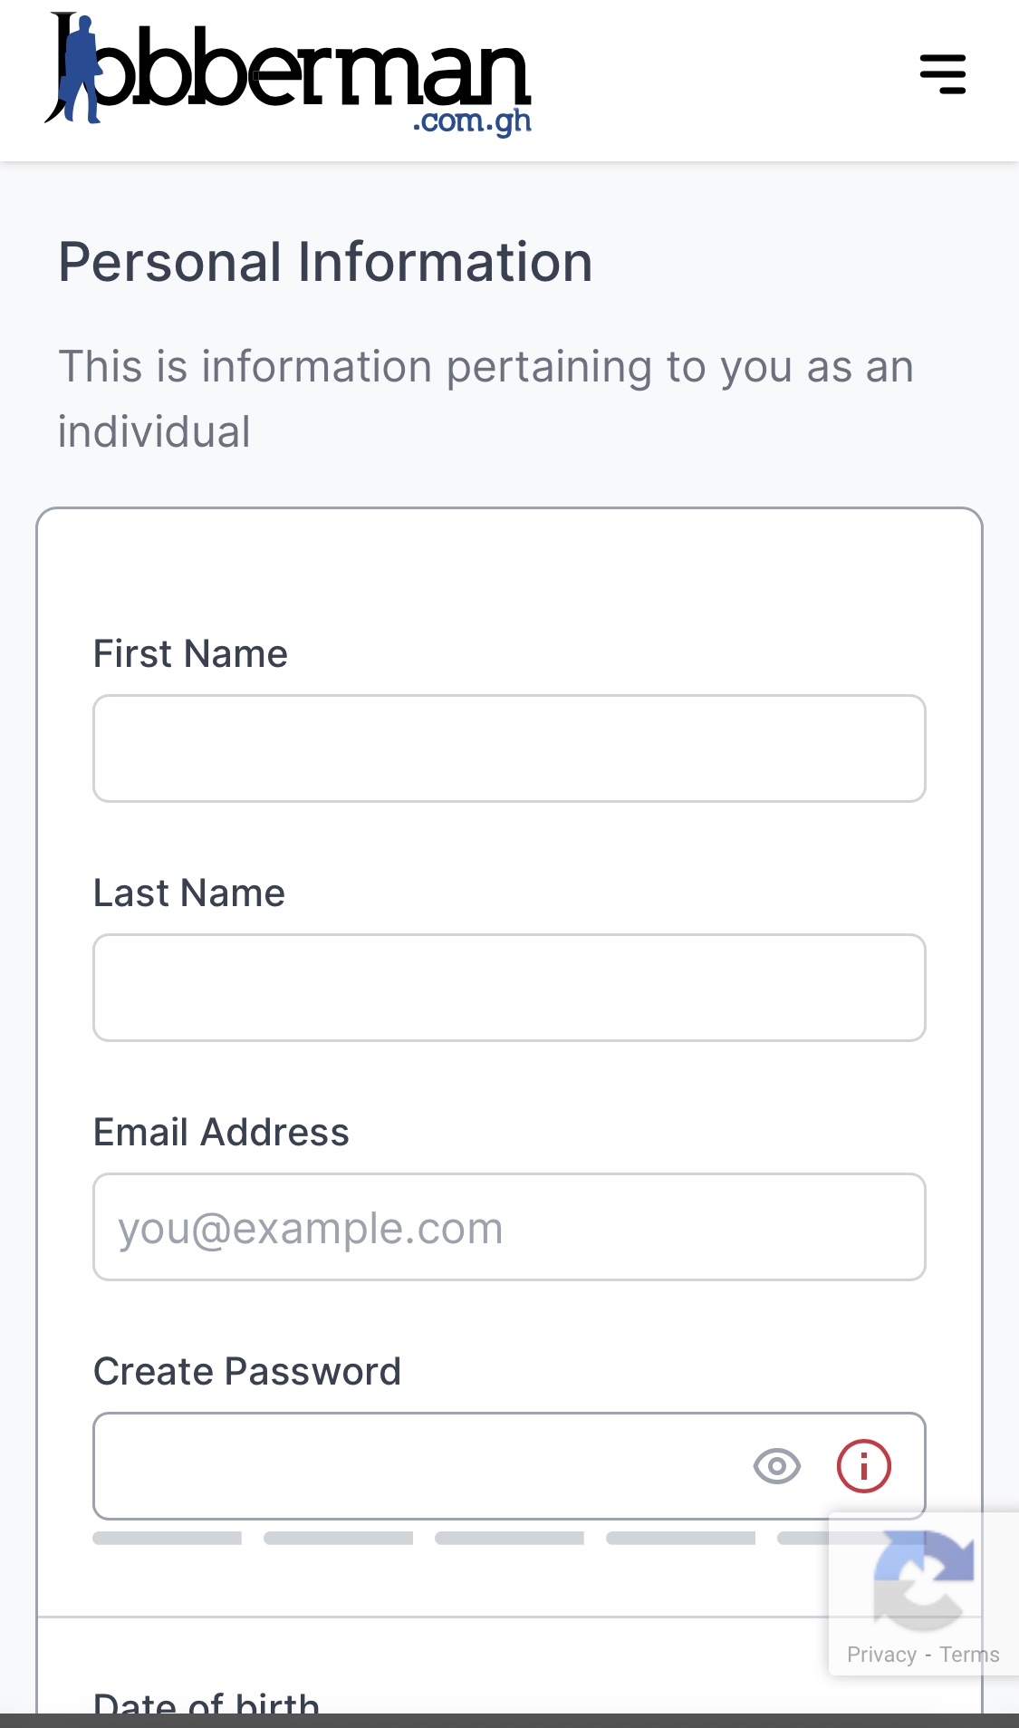Click the Create Password label
This screenshot has width=1019, height=1728.
pos(247,1371)
